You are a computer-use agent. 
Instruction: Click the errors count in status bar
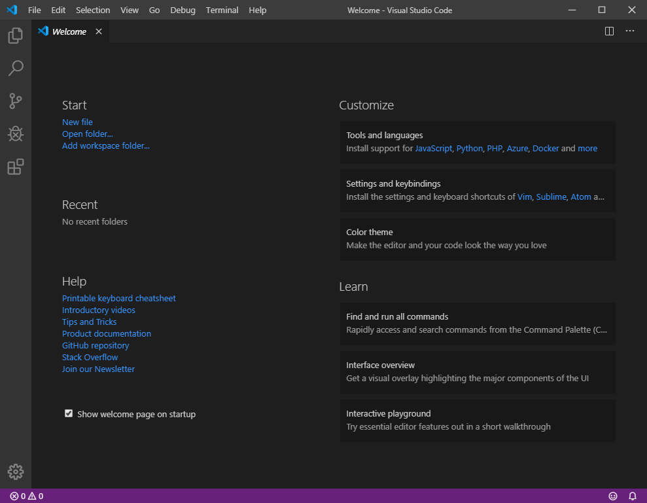[x=18, y=496]
